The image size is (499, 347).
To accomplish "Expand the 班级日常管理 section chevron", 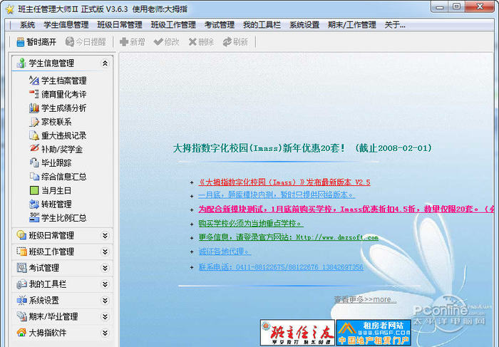I will (105, 235).
